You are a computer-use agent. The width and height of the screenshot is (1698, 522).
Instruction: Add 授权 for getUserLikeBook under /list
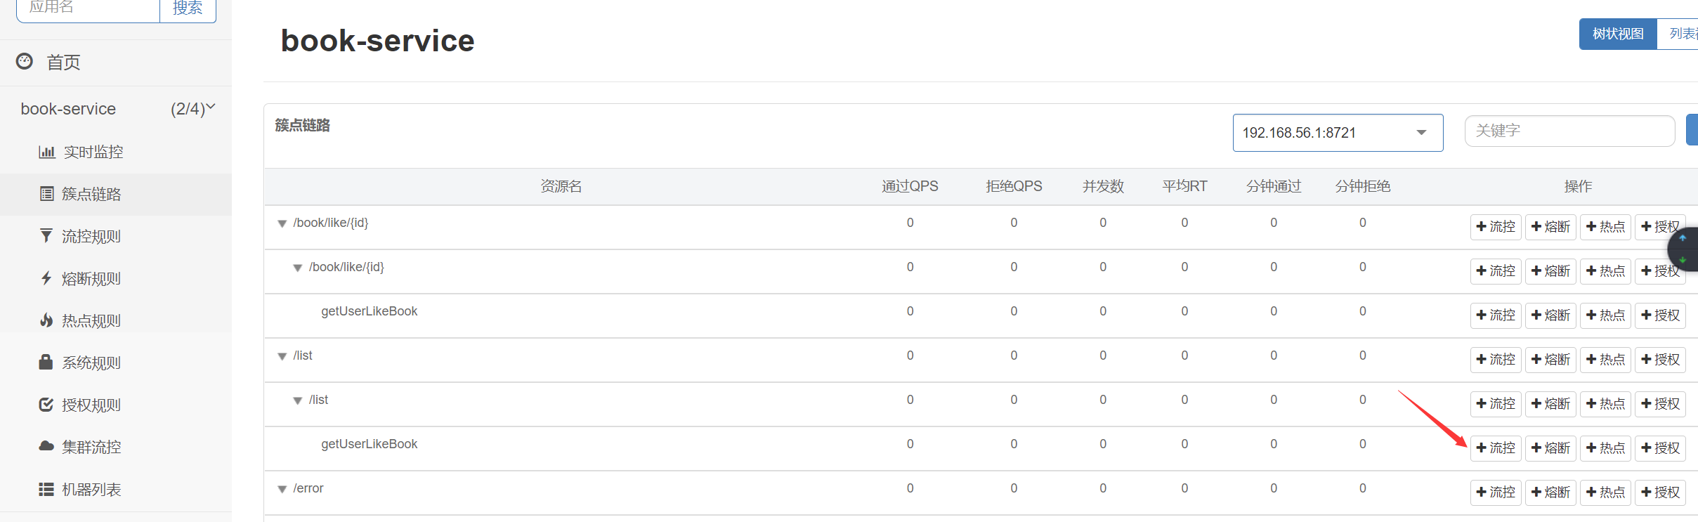coord(1660,448)
